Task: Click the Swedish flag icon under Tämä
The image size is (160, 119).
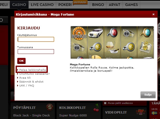Action: [154, 113]
